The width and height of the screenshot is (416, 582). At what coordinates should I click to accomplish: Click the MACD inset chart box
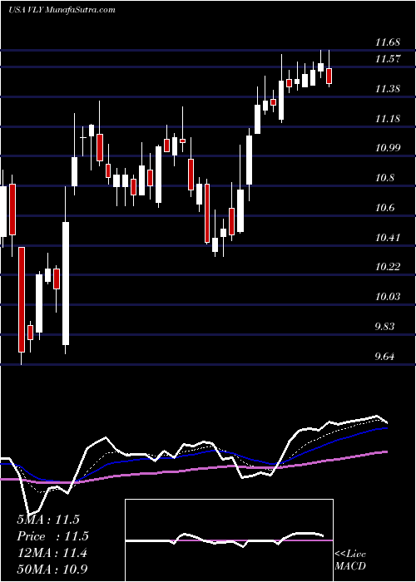[x=229, y=540]
